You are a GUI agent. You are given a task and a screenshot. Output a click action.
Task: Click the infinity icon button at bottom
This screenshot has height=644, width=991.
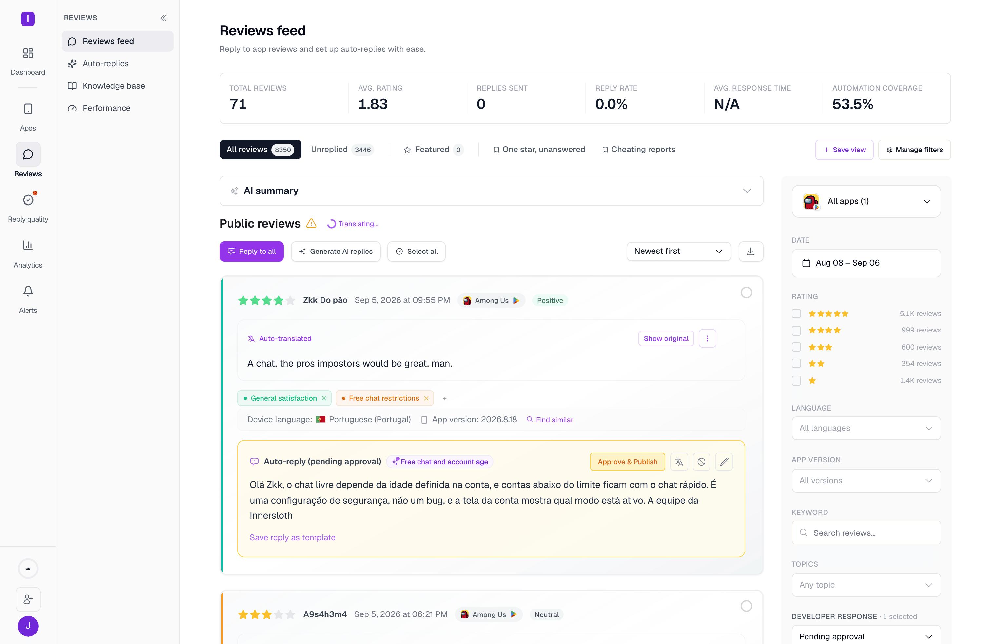pyautogui.click(x=28, y=569)
